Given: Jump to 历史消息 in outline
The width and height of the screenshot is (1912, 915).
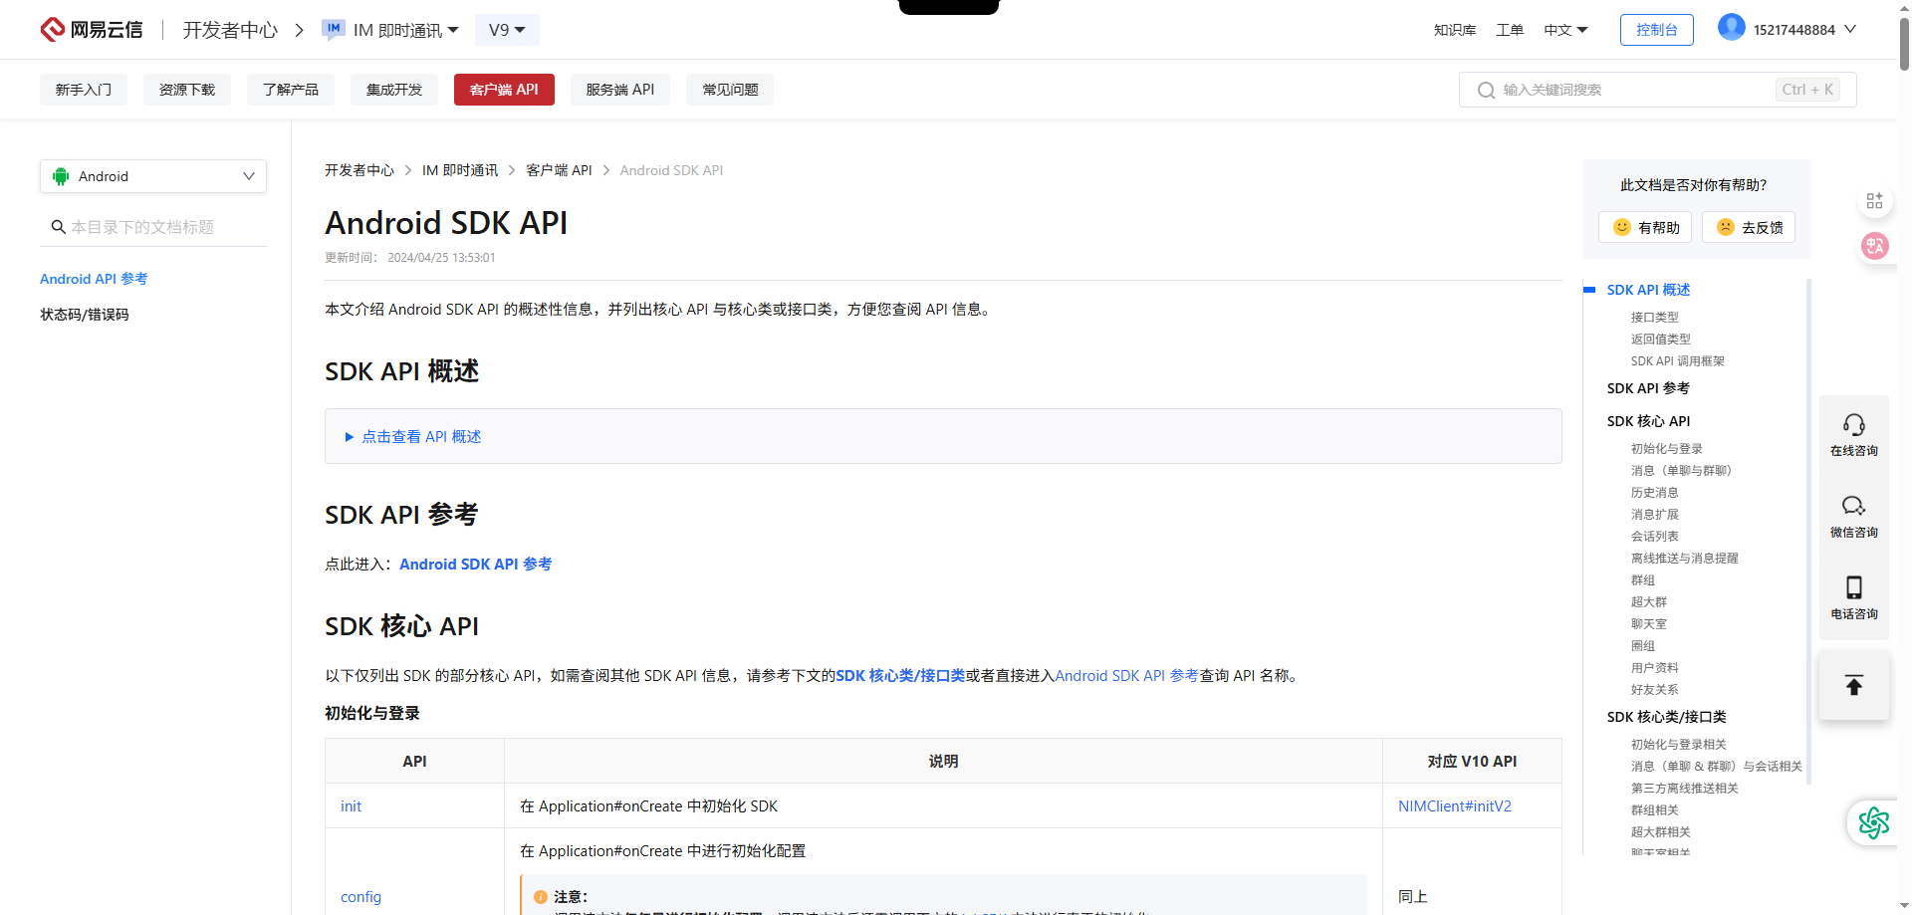Looking at the screenshot, I should [x=1654, y=493].
